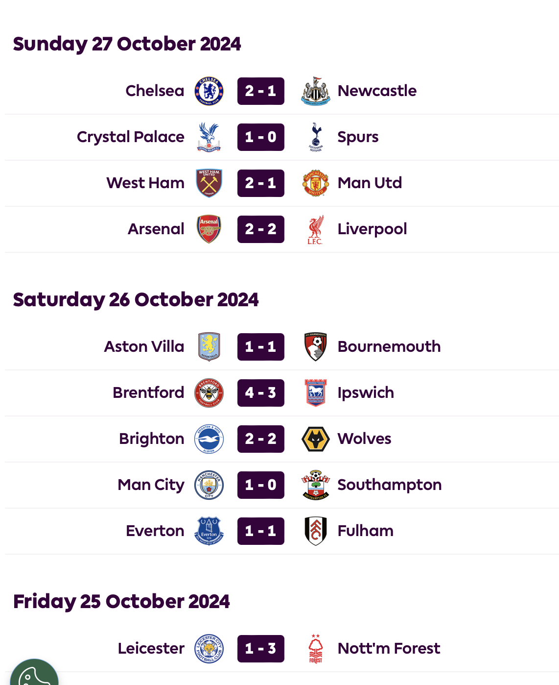
Task: Click the West Ham crest
Action: tap(209, 183)
